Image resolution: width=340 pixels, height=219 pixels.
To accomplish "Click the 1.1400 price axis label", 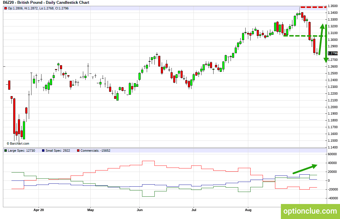I will (333, 147).
